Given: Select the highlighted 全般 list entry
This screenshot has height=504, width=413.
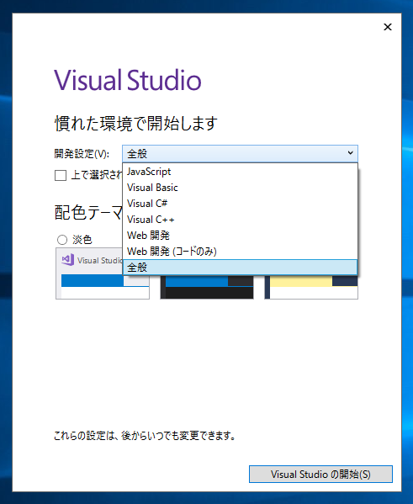Looking at the screenshot, I should [x=240, y=268].
